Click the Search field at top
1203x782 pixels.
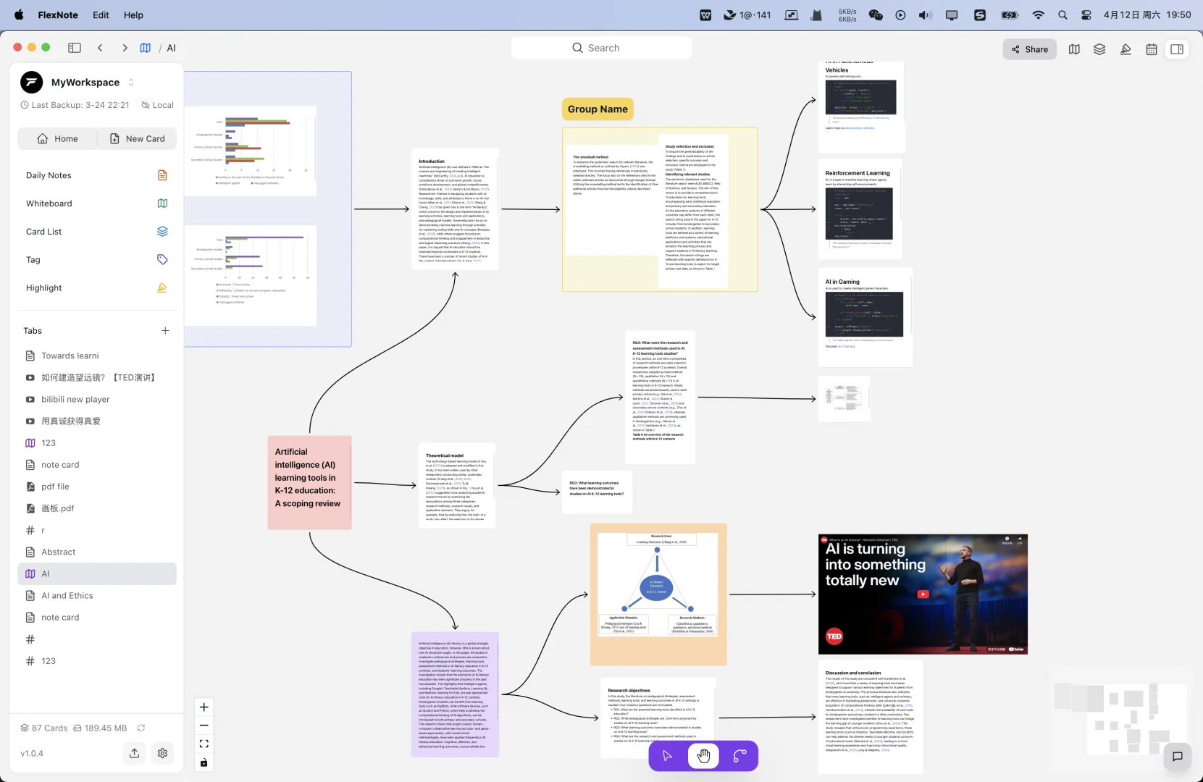[601, 48]
